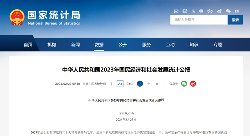This screenshot has height=136, width=250.
Task: Focus the keyword search input field
Action: 199,20
